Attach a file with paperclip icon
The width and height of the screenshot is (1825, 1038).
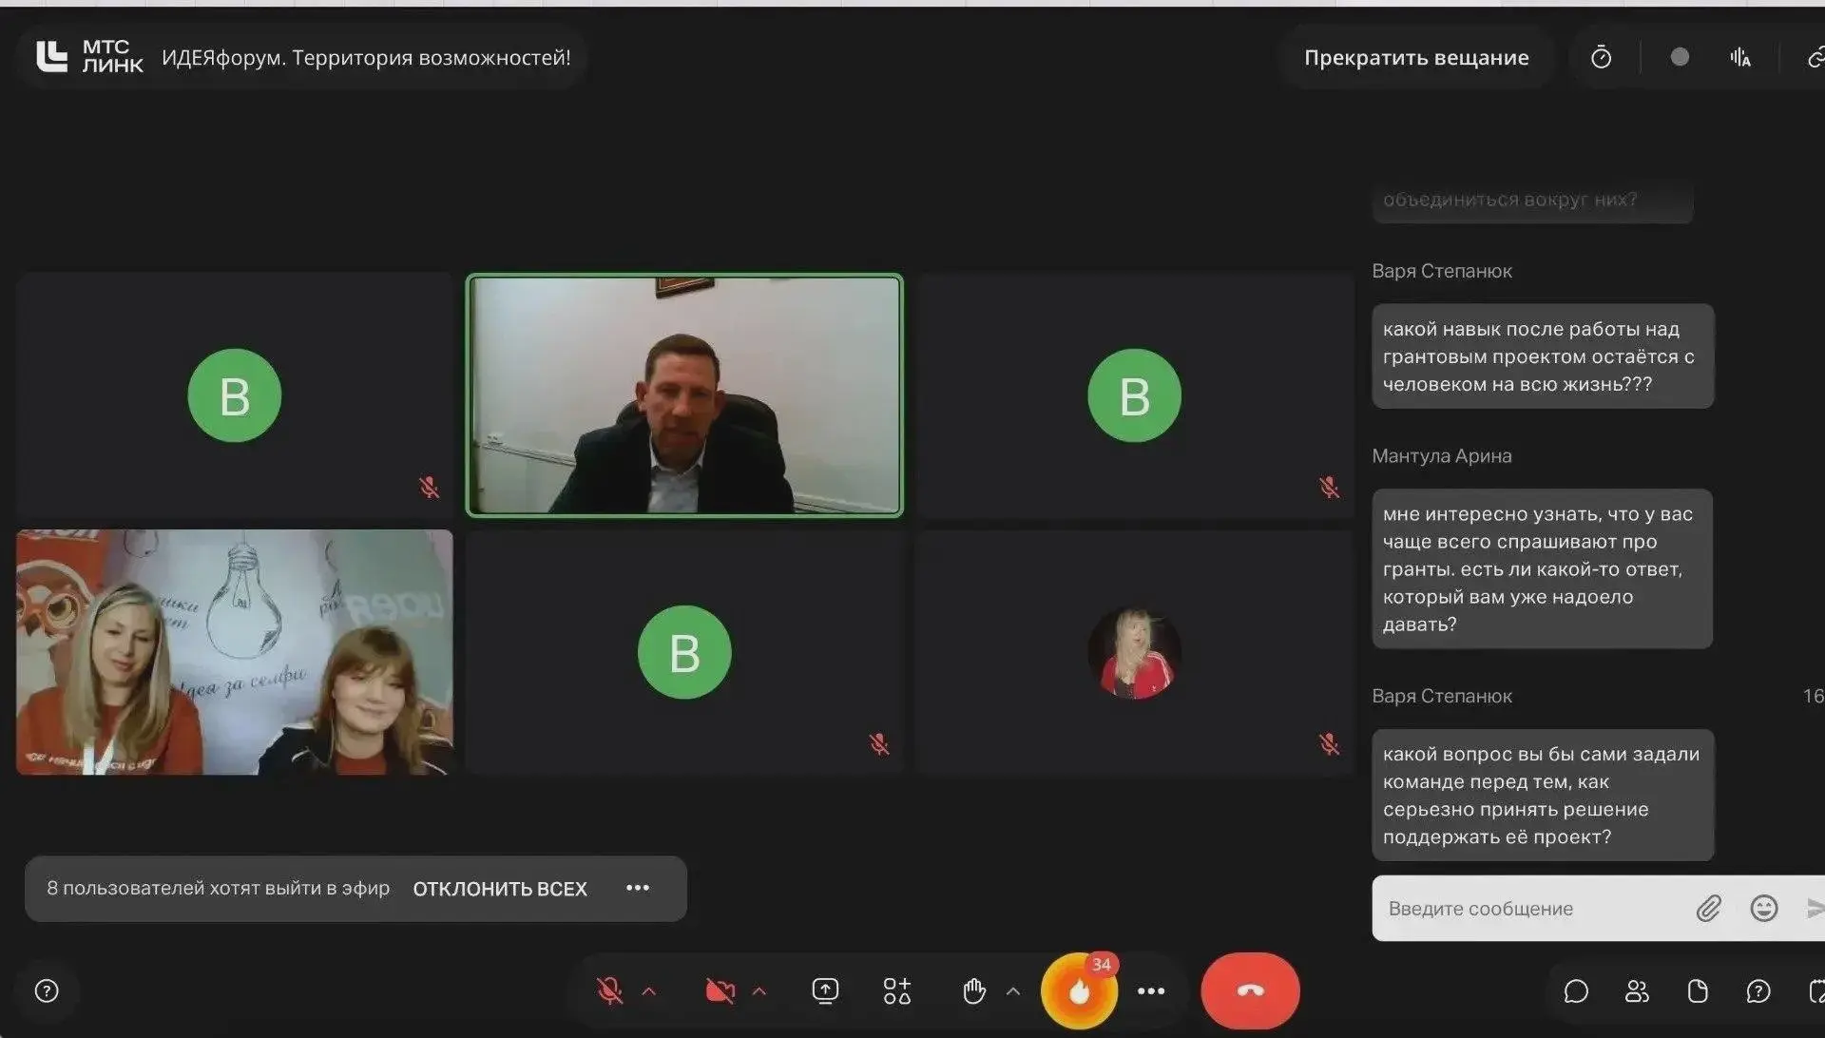click(x=1708, y=909)
